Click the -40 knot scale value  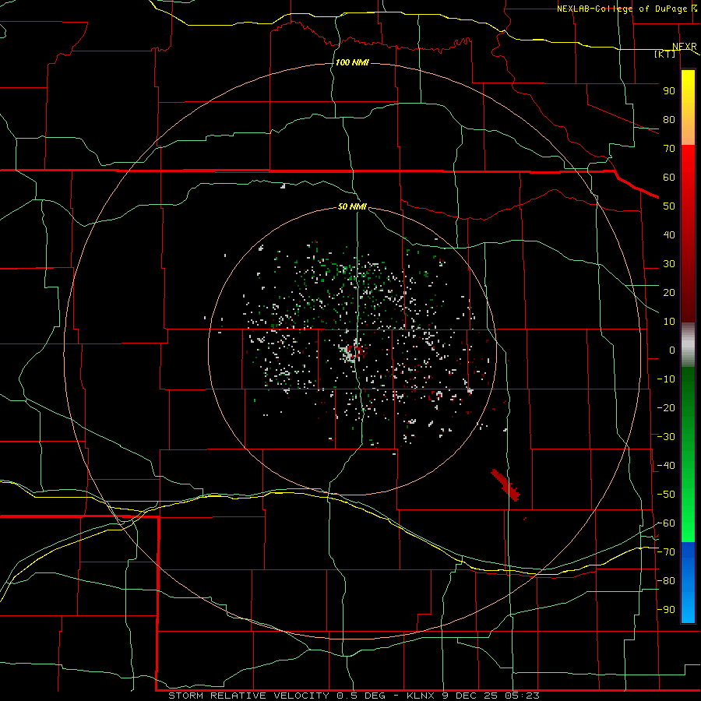[x=666, y=466]
